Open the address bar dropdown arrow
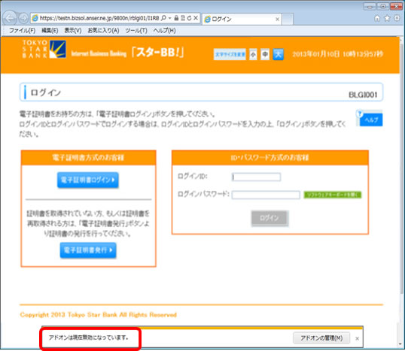Image resolution: width=405 pixels, height=351 pixels. (x=169, y=18)
